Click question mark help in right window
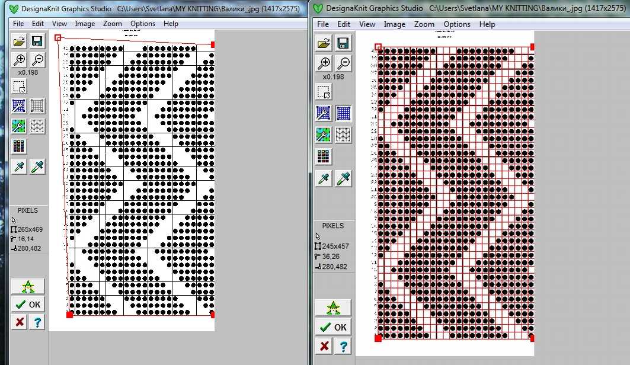Screen dimensions: 630x365 click(343, 346)
